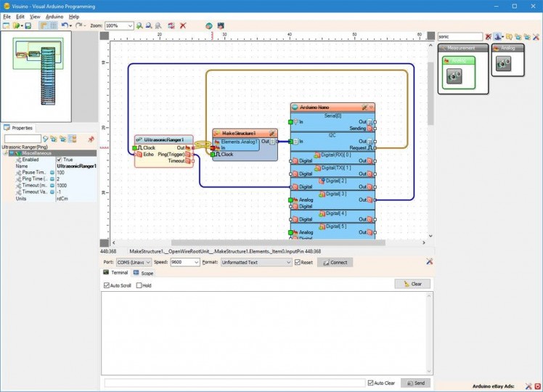This screenshot has height=392, width=543.
Task: Click the red pin icon in Properties
Action: point(91,139)
